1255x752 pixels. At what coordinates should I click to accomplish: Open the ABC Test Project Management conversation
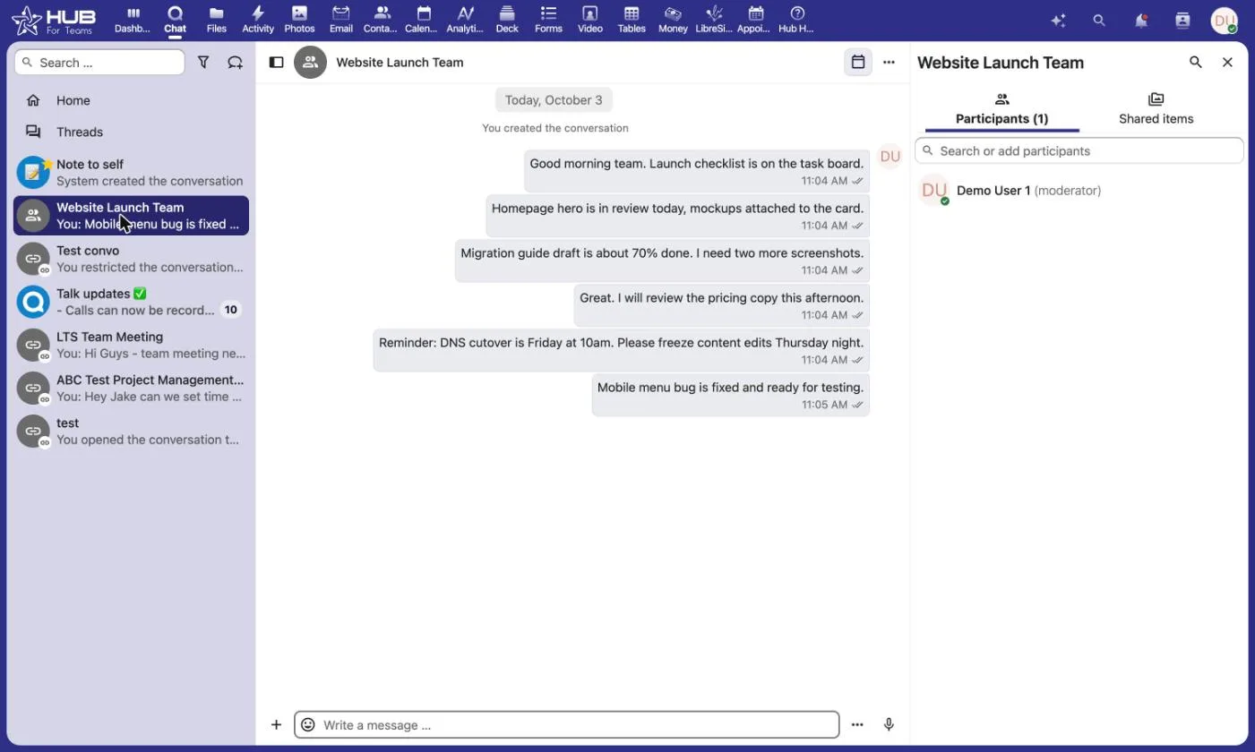click(x=131, y=388)
